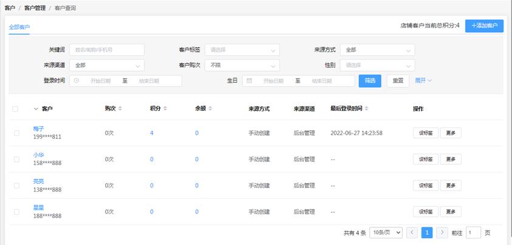Go to previous page arrow
Viewport: 512px width, 245px height.
tap(412, 233)
